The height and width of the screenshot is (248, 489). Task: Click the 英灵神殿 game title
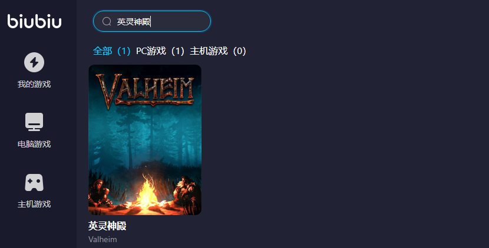click(107, 226)
